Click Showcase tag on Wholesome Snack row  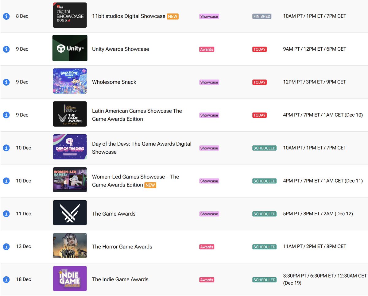pyautogui.click(x=209, y=82)
